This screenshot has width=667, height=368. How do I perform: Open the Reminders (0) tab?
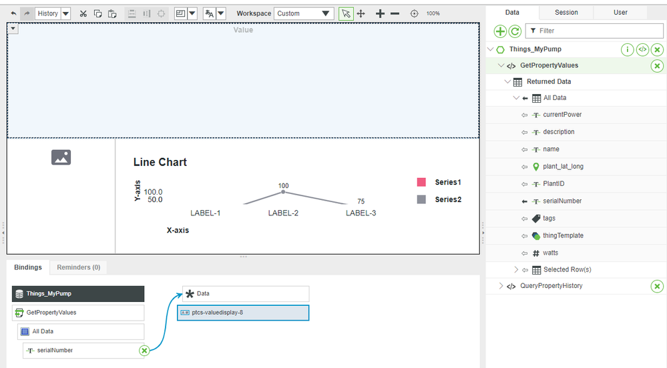point(78,267)
